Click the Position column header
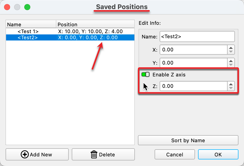Viewport: 244px width, 166px height. point(95,24)
